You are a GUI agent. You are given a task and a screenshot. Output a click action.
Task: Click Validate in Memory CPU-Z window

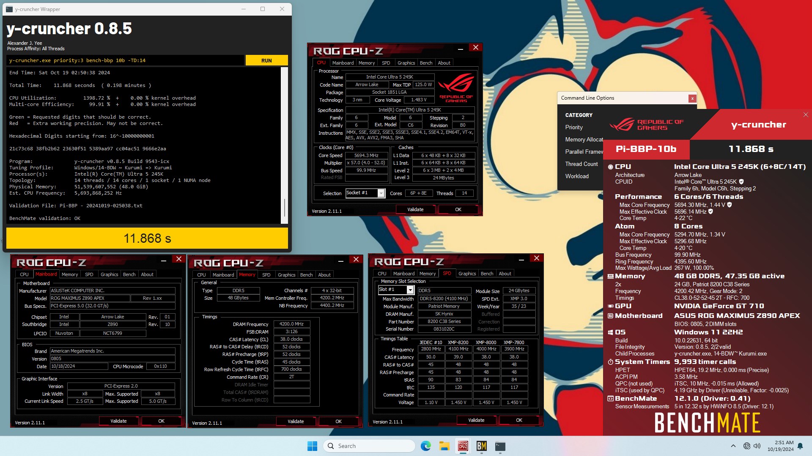point(296,421)
